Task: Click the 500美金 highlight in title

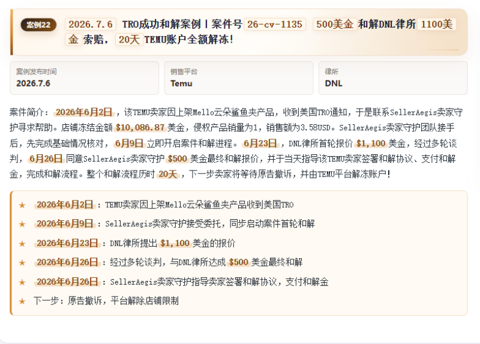Action: click(335, 24)
